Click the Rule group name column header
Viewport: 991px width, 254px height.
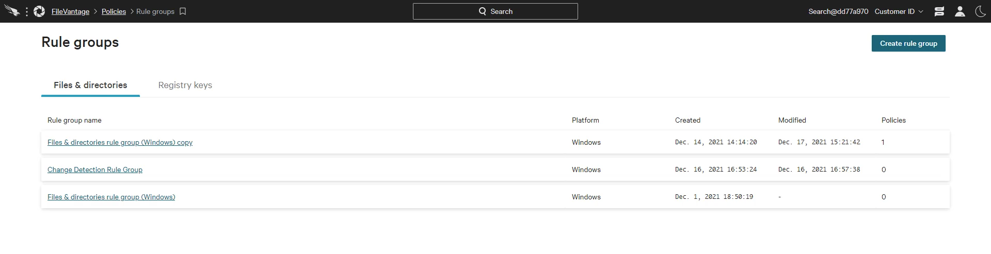(74, 120)
